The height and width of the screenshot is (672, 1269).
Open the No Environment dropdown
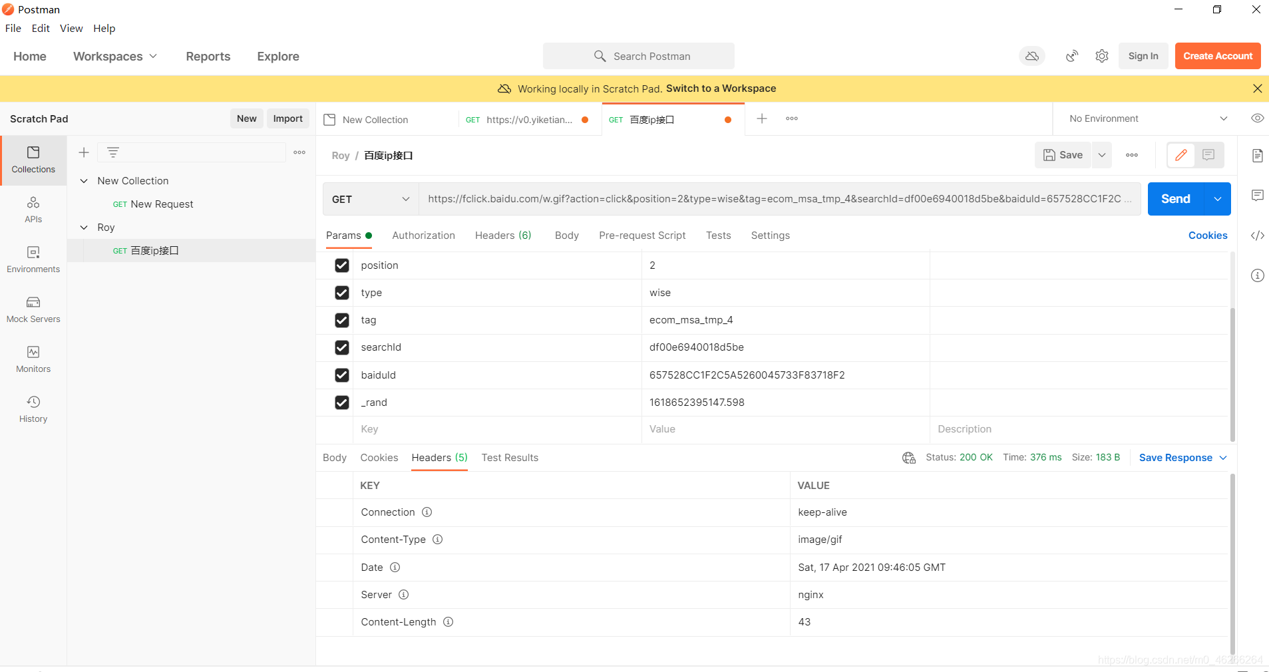(1148, 118)
